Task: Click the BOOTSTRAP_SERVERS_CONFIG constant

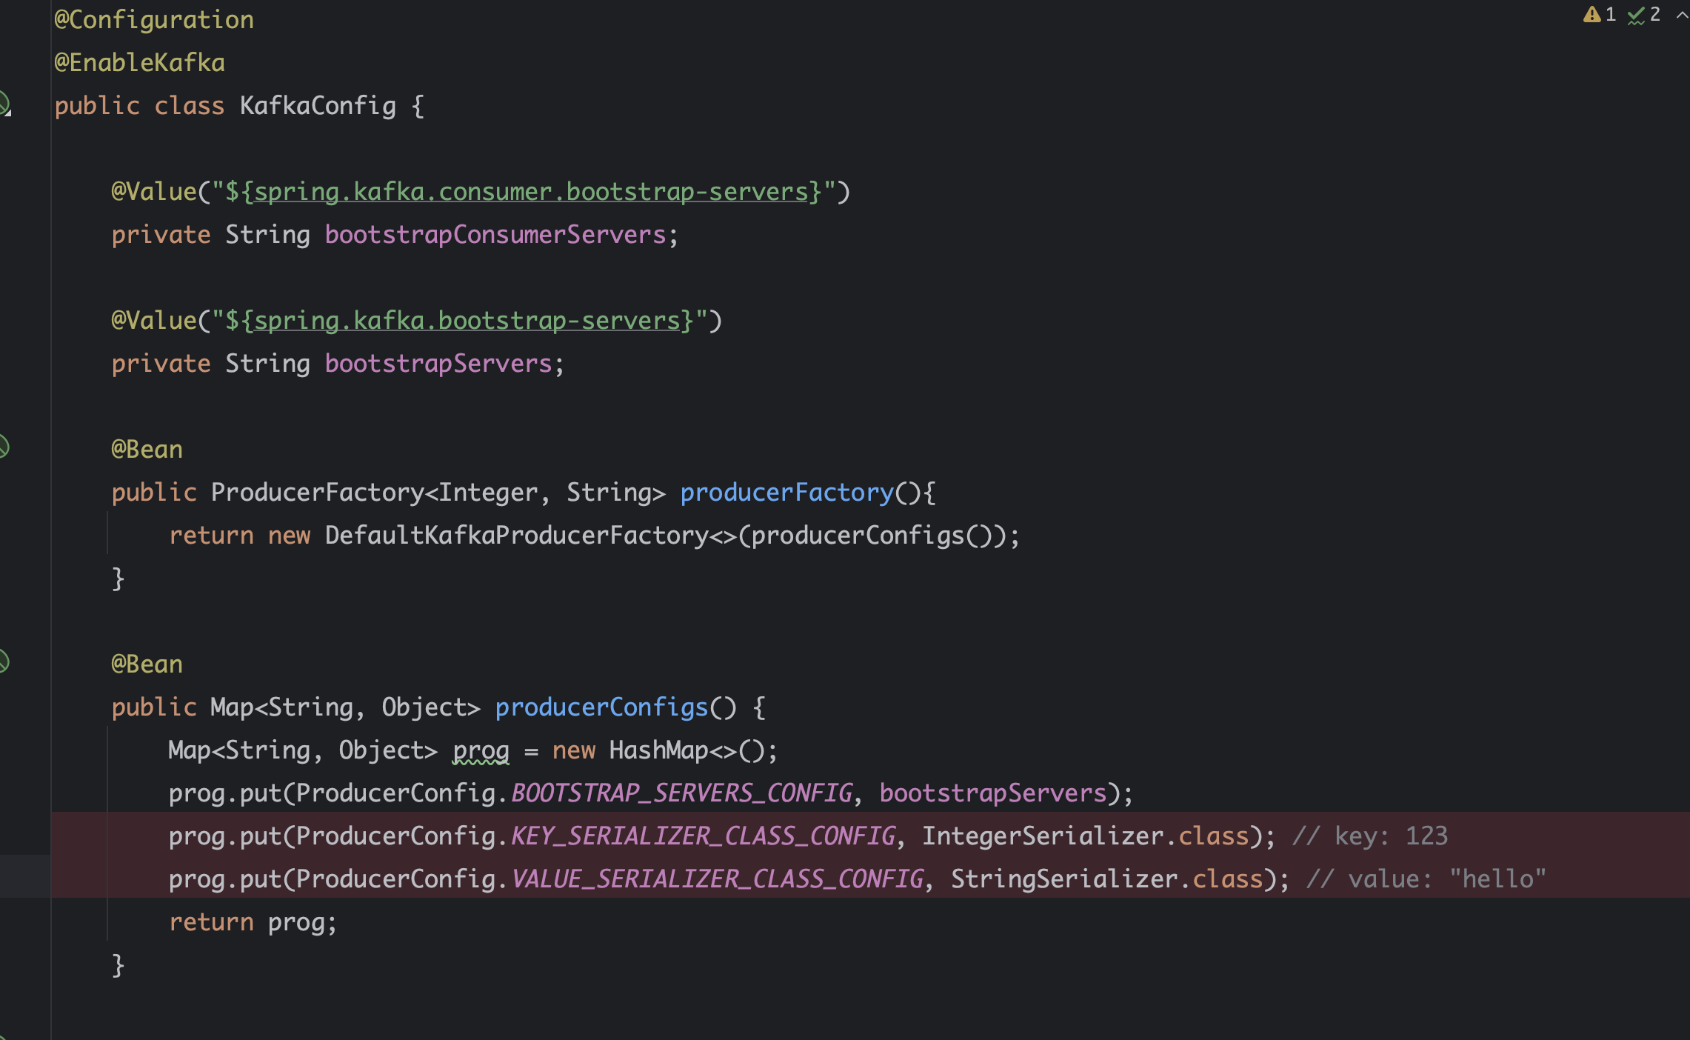Action: point(681,793)
